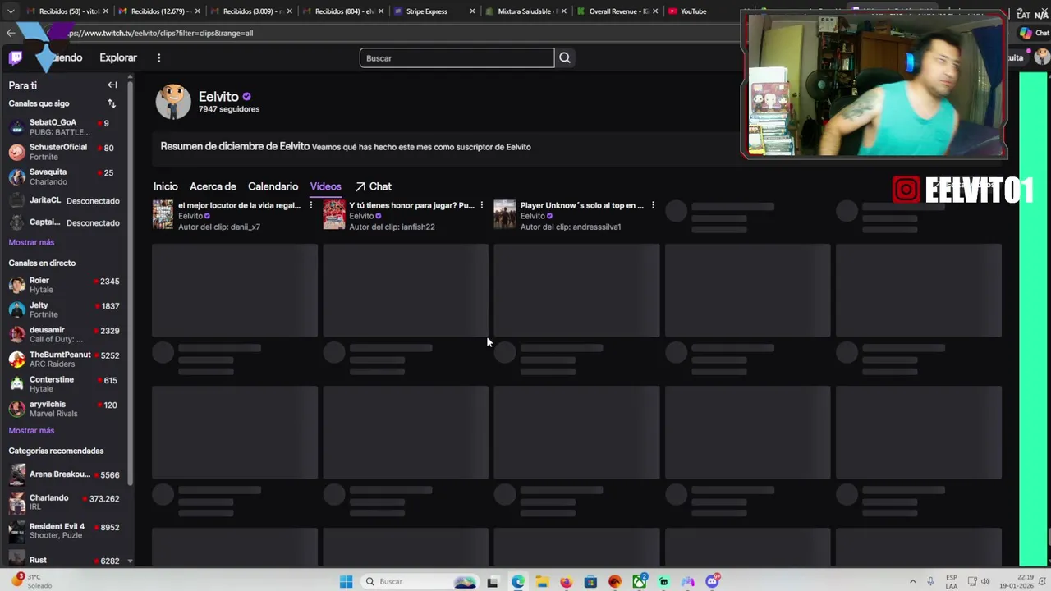Click the magnifying glass search button

(x=565, y=57)
